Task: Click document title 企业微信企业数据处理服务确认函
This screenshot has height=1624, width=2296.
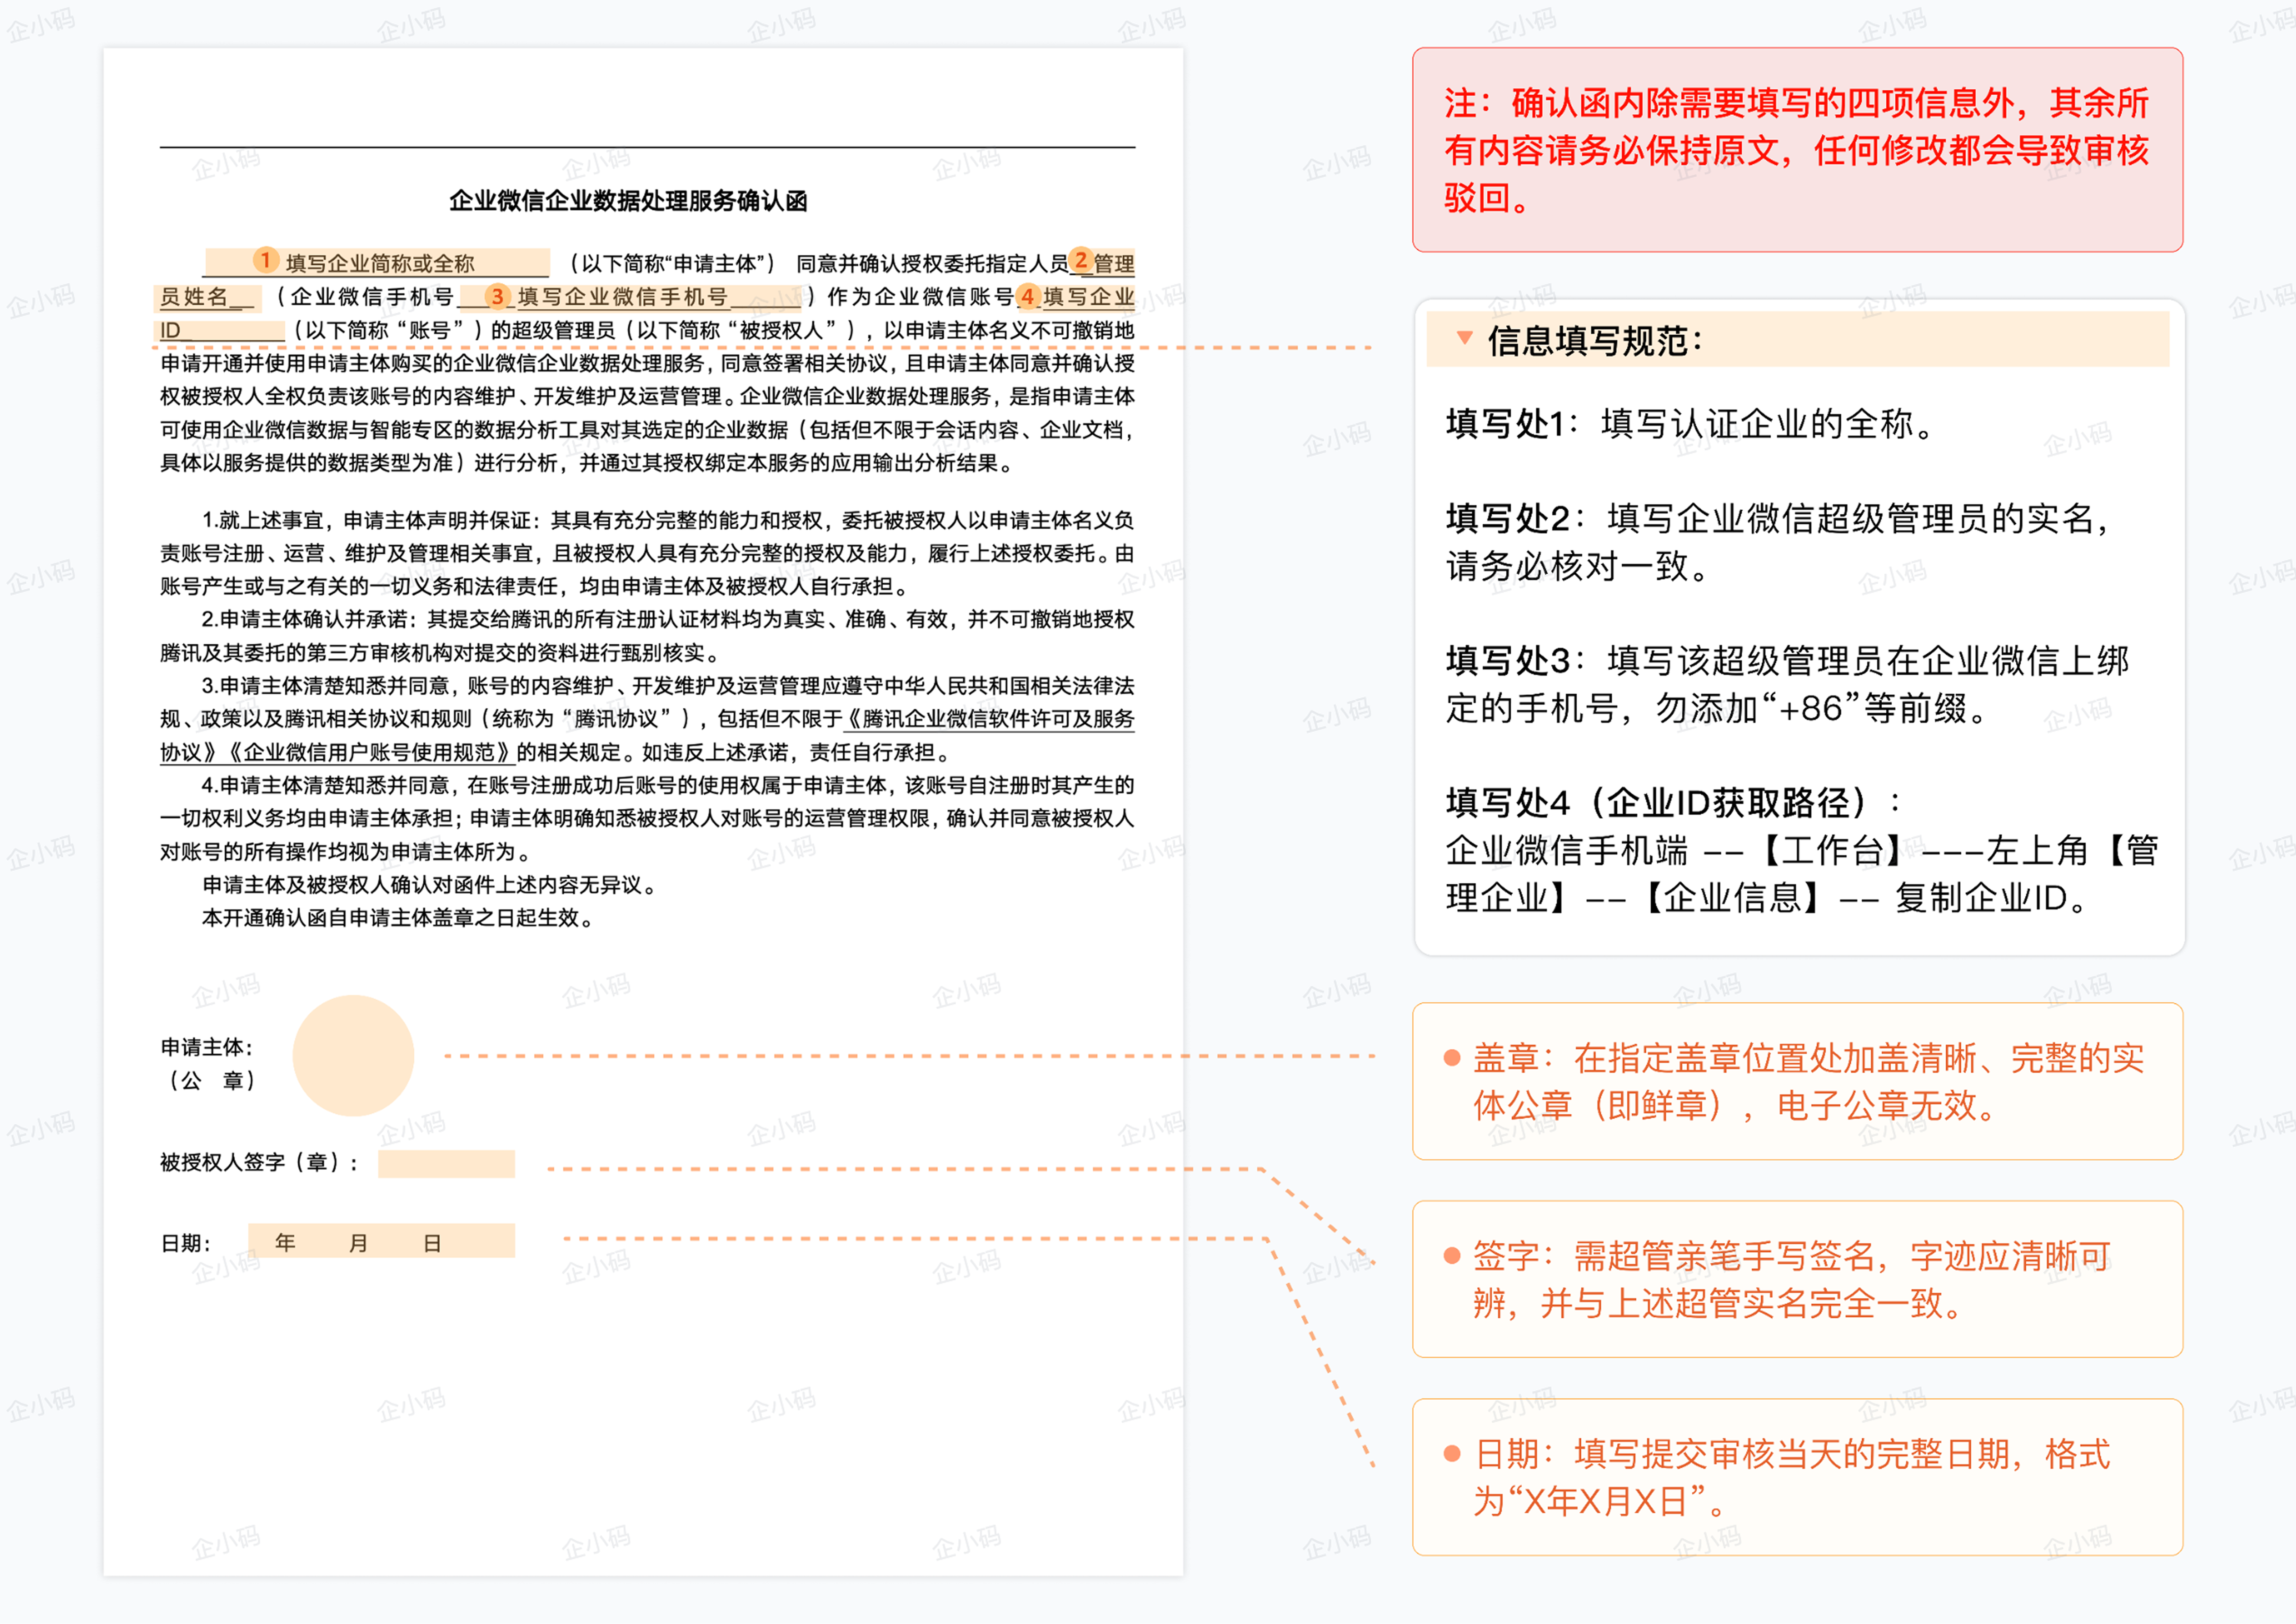Action: [628, 201]
